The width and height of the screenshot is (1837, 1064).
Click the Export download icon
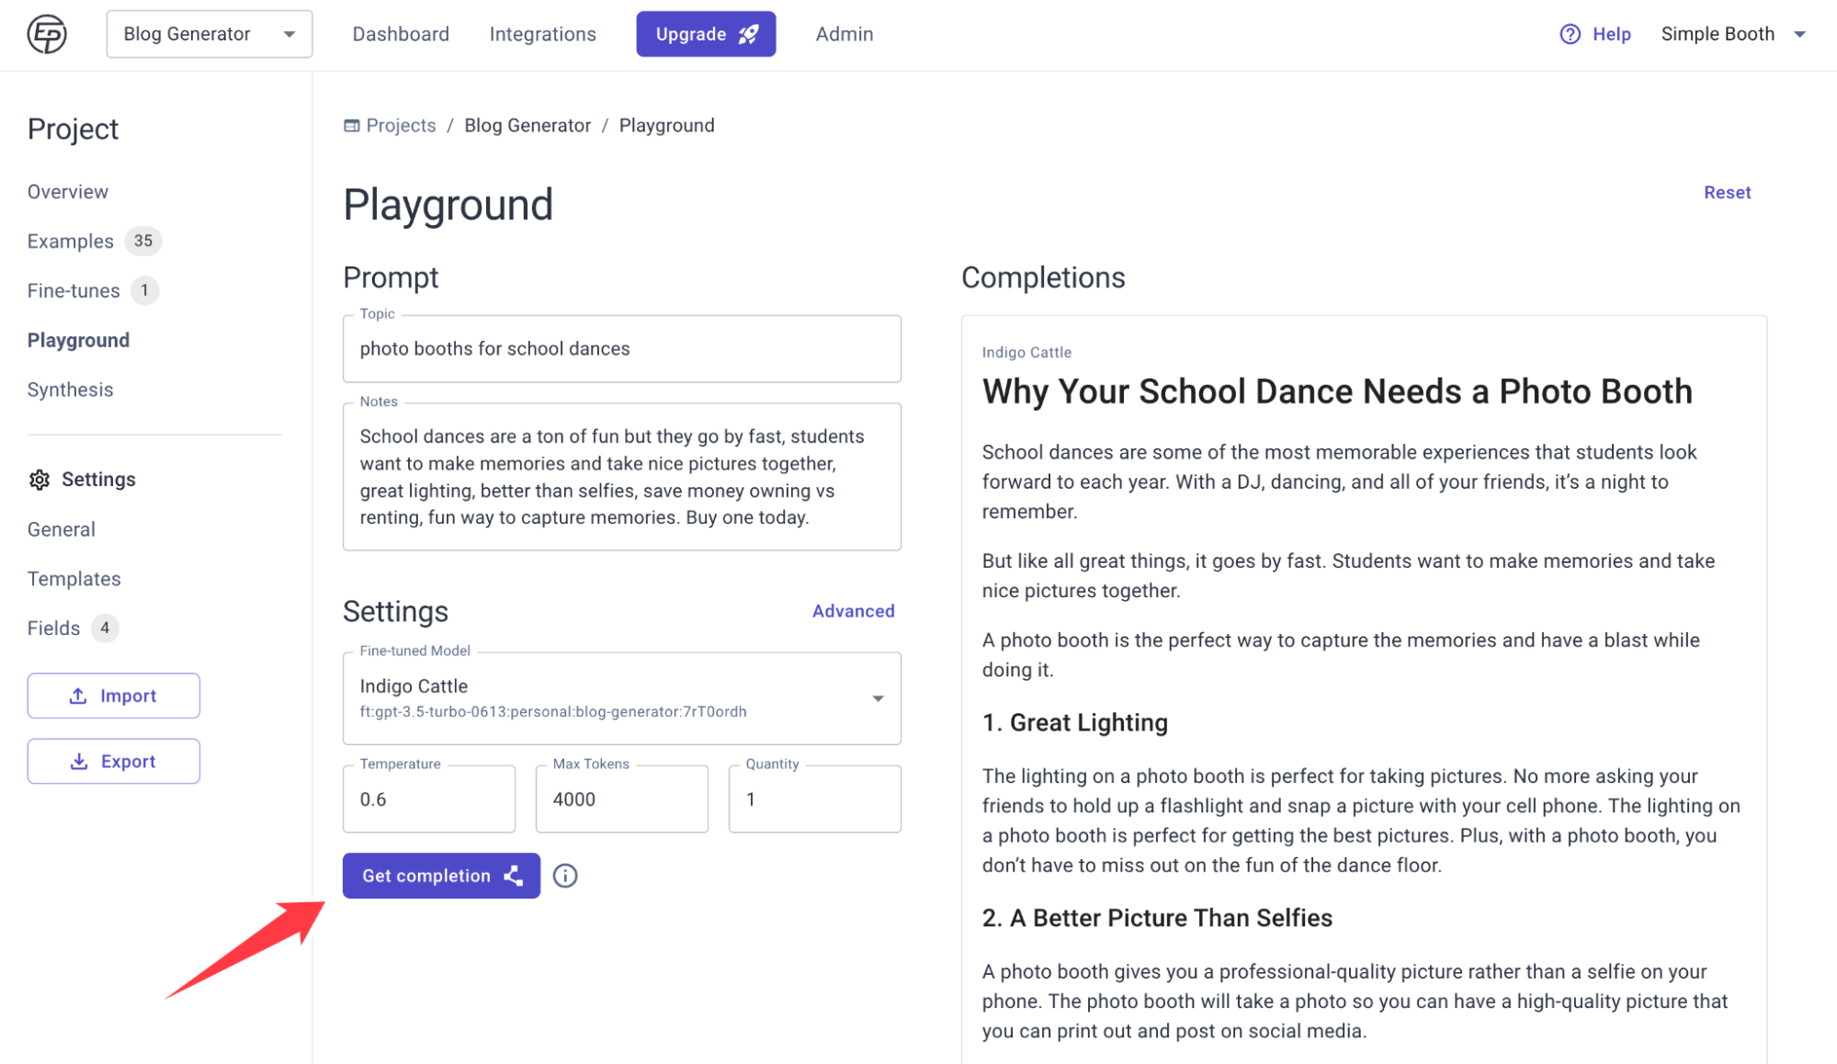[79, 761]
